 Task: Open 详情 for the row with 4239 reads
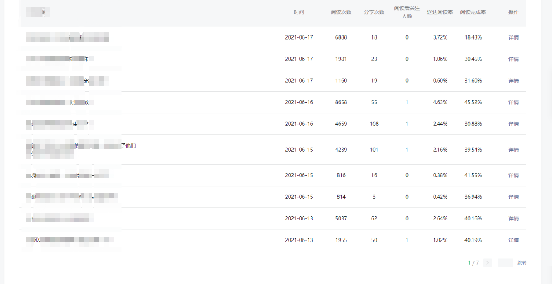click(514, 150)
